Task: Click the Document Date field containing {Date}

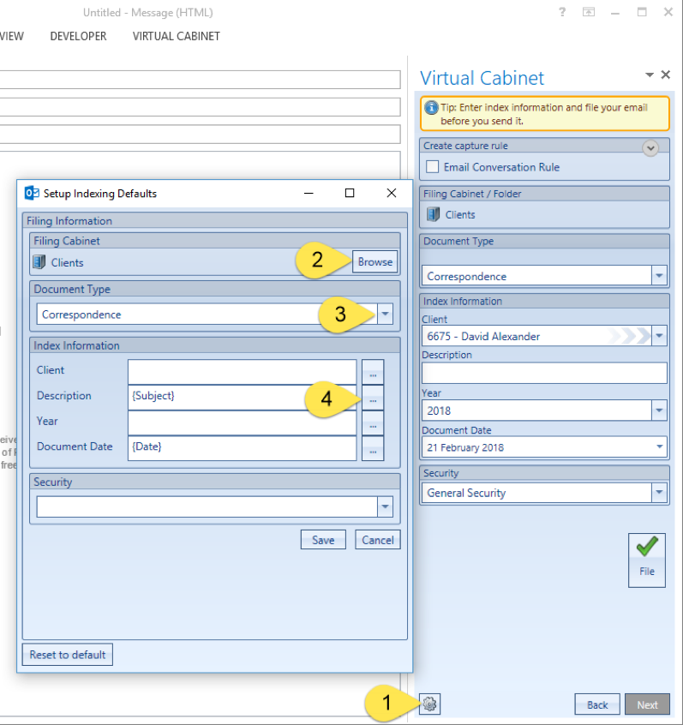Action: pyautogui.click(x=243, y=448)
